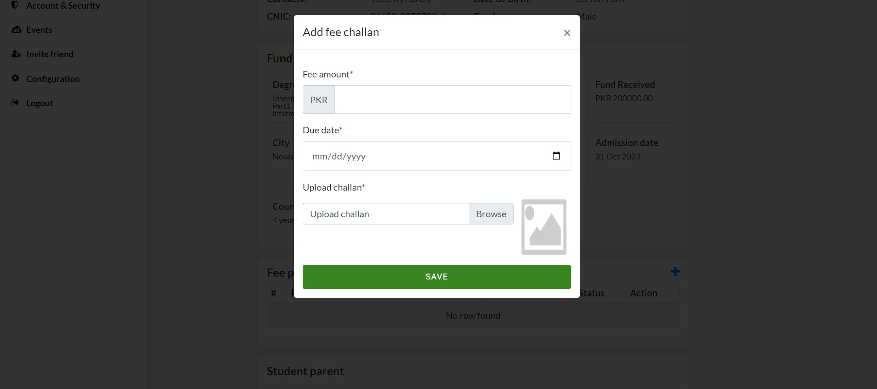The image size is (877, 389).
Task: Click the Account & Security shield icon
Action: click(x=15, y=5)
